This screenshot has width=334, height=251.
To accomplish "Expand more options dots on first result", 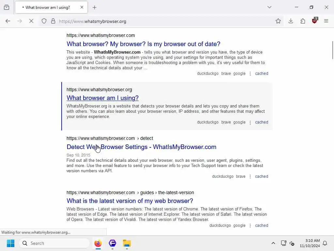I will pos(250,74).
